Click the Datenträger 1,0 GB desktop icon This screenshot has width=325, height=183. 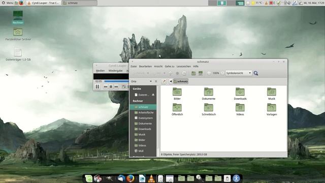[18, 54]
